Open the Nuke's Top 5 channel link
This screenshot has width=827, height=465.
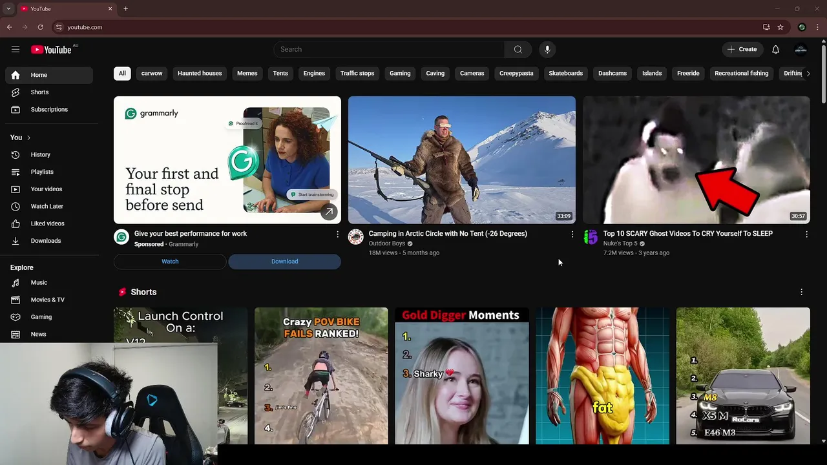click(x=620, y=243)
